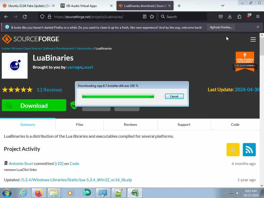This screenshot has height=198, width=264.
Task: Open the Reviews tab
Action: (x=130, y=125)
